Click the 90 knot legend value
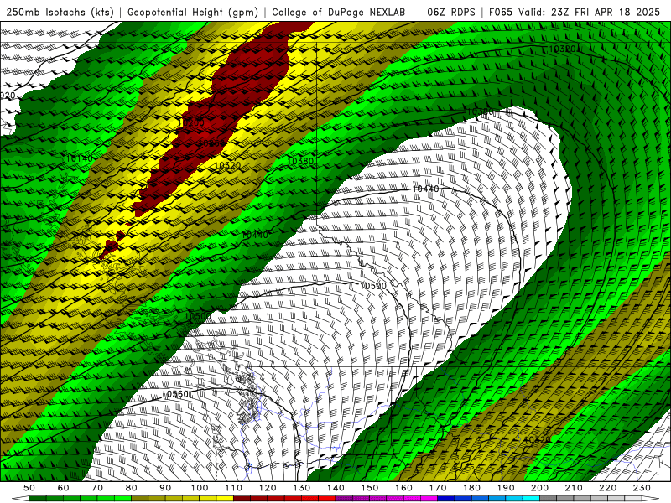 [165, 488]
